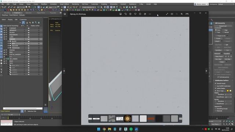Toggle Show Cage checkbox

[216, 91]
